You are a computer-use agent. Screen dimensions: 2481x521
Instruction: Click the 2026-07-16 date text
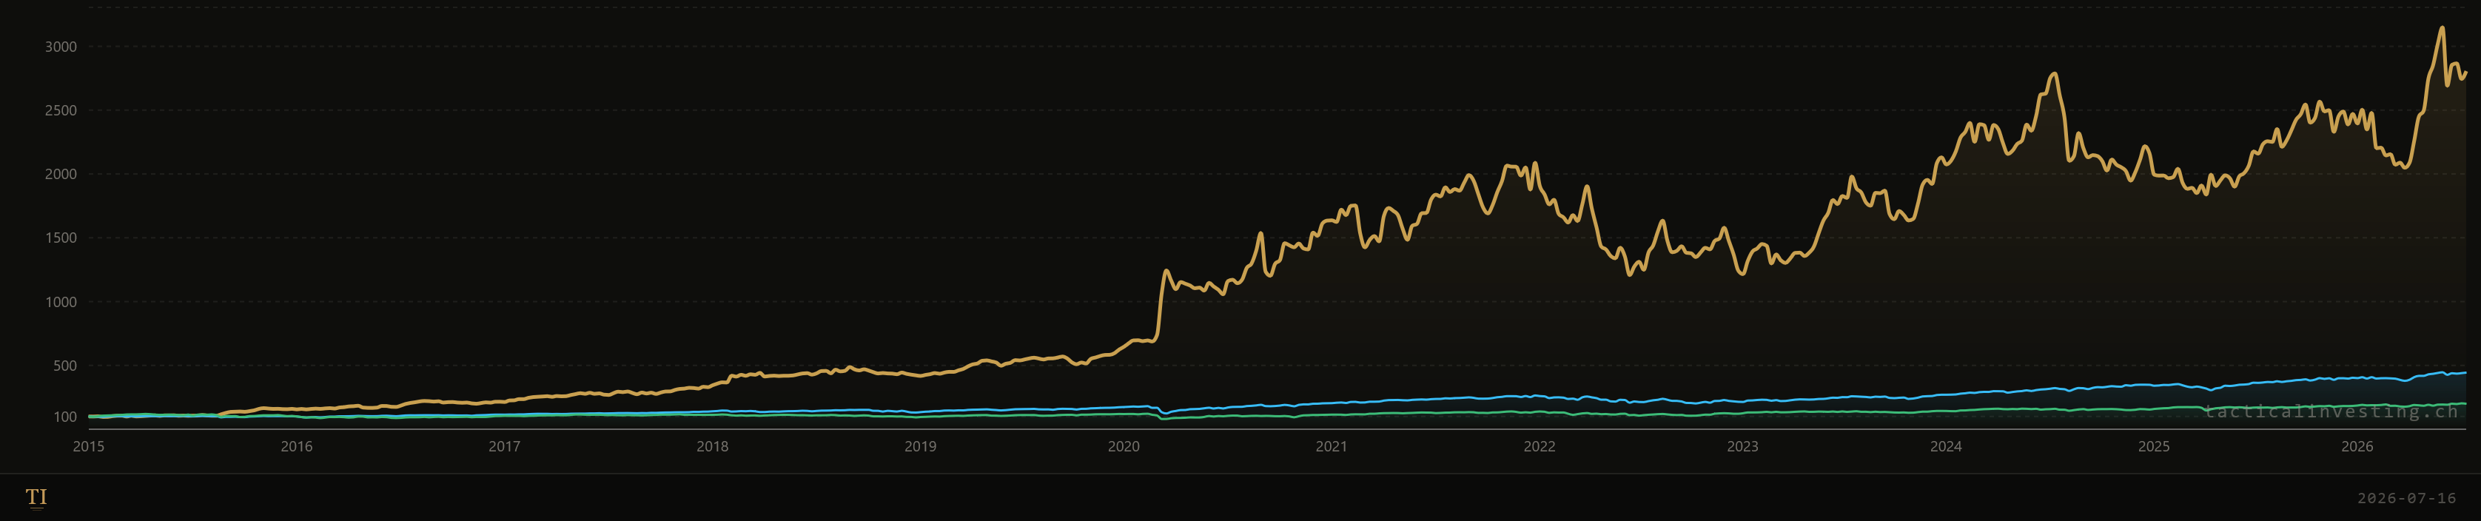click(2407, 498)
